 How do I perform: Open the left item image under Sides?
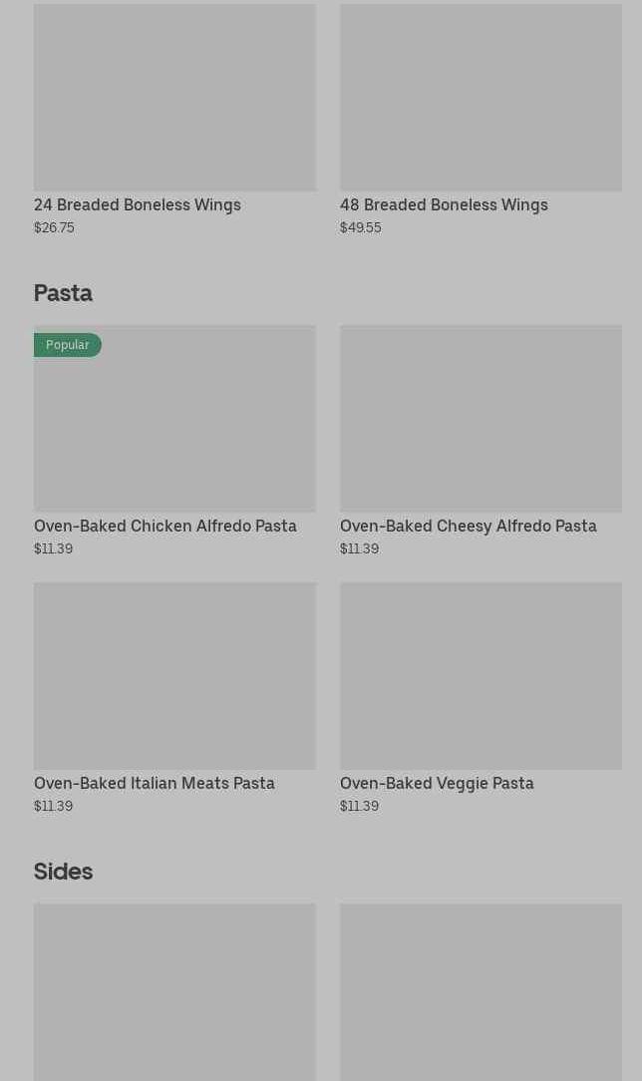pyautogui.click(x=174, y=991)
